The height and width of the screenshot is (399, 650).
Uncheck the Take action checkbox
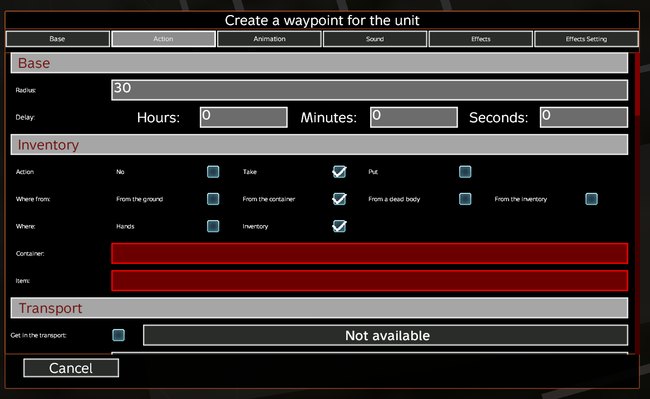click(x=339, y=172)
